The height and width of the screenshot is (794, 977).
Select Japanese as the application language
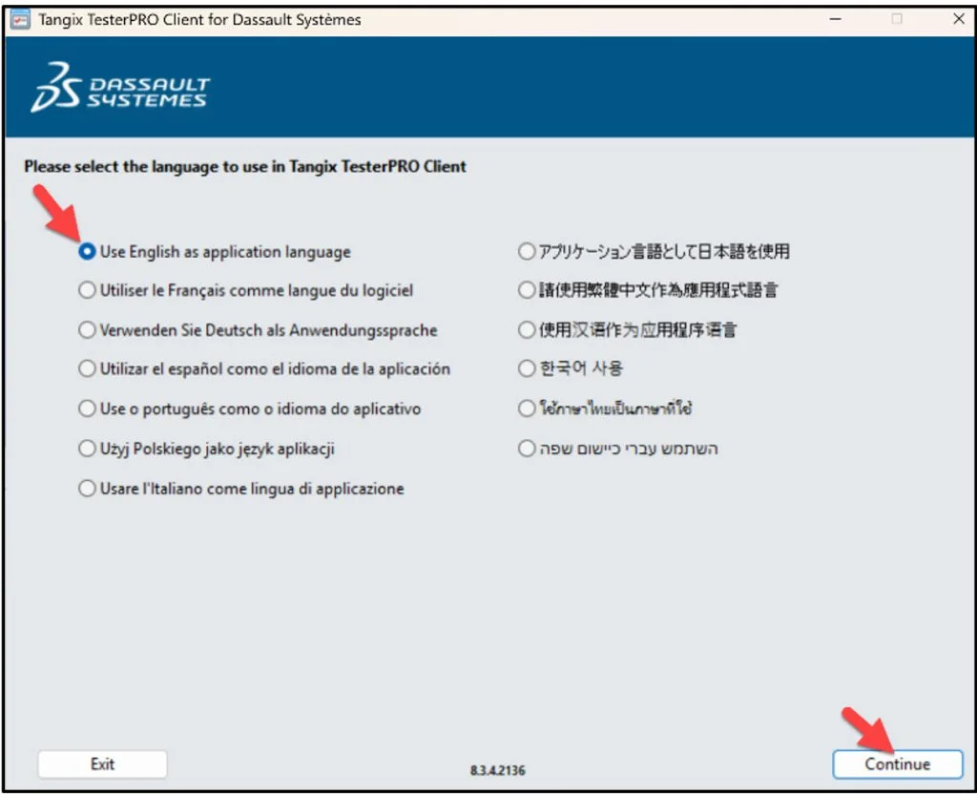click(526, 251)
